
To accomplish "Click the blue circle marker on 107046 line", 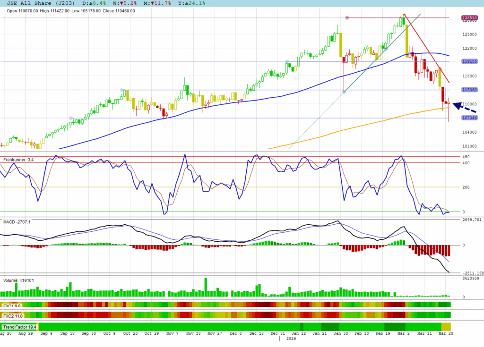I will 71,118.
